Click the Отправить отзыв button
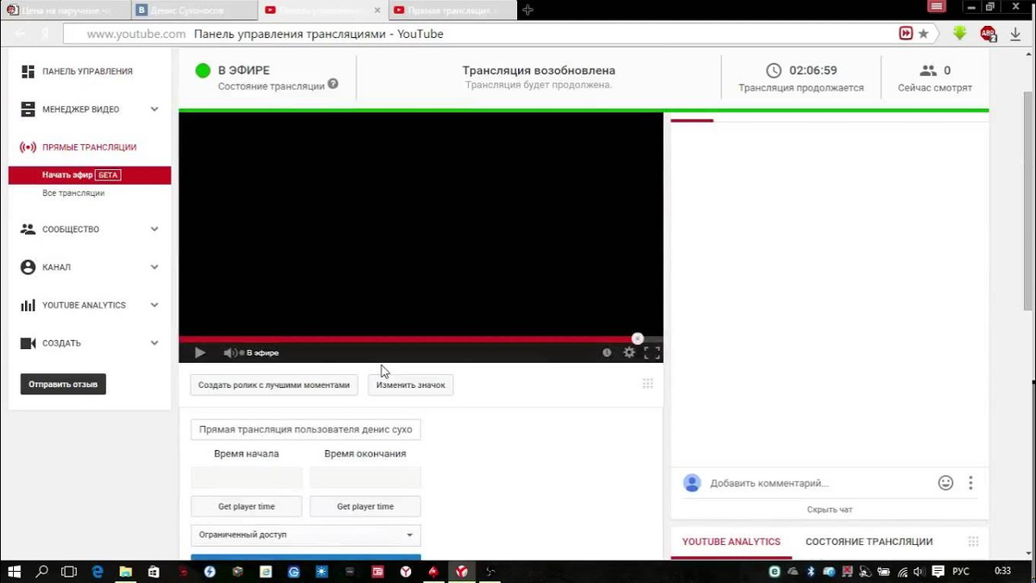This screenshot has width=1036, height=583. (63, 384)
